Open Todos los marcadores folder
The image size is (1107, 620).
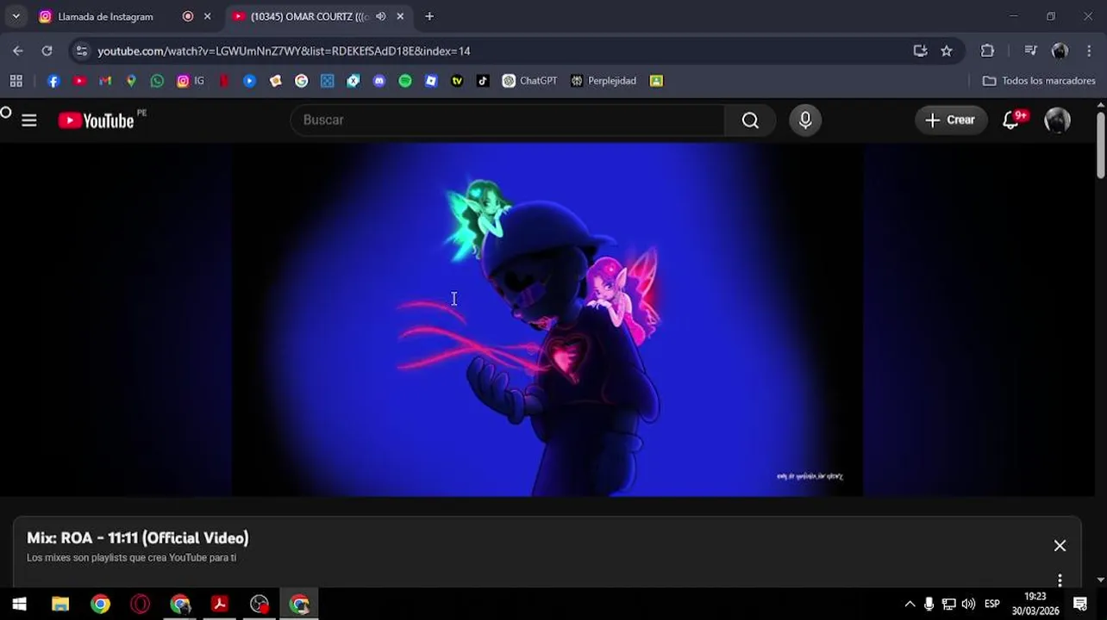coord(1039,81)
